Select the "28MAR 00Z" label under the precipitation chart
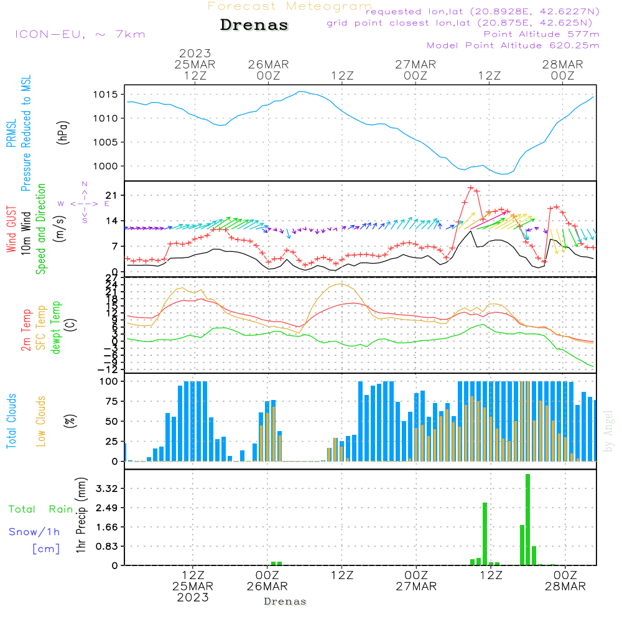 (x=565, y=581)
